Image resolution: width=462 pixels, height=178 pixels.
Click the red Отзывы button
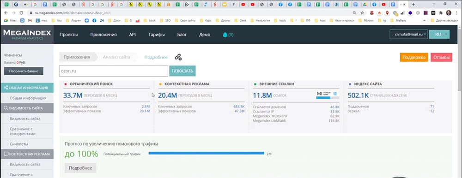[441, 57]
